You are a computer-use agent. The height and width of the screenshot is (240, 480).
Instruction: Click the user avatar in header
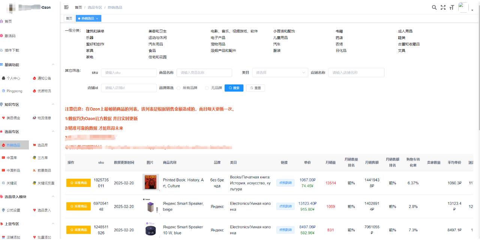(463, 7)
